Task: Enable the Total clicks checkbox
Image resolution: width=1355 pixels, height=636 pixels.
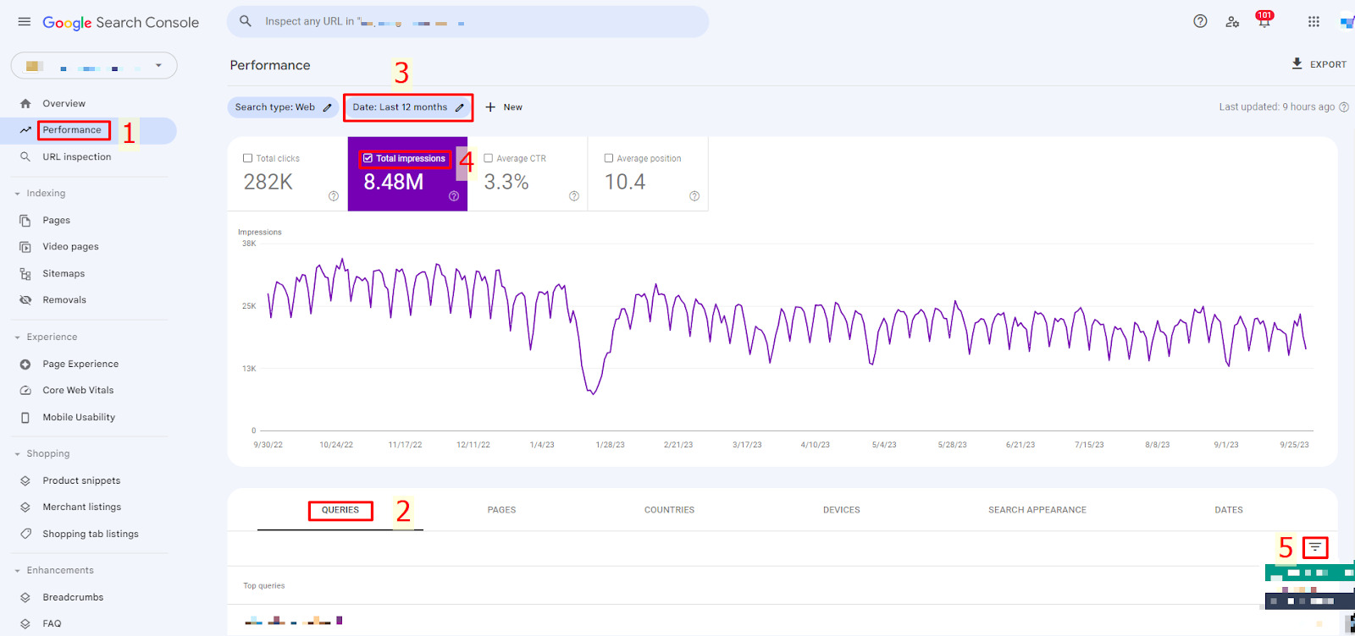Action: [248, 158]
